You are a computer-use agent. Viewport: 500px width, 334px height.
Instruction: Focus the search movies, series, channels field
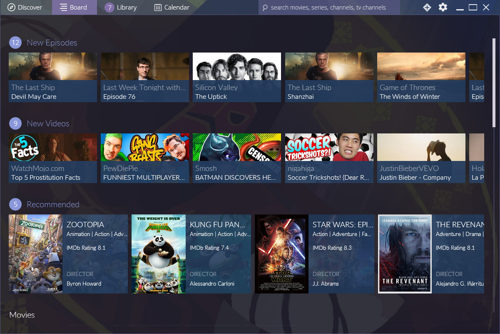click(x=329, y=8)
